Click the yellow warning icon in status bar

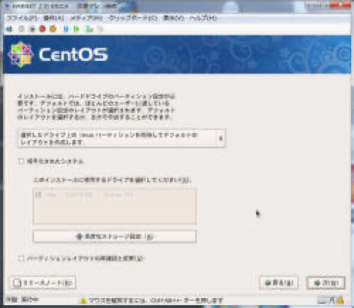click(83, 300)
